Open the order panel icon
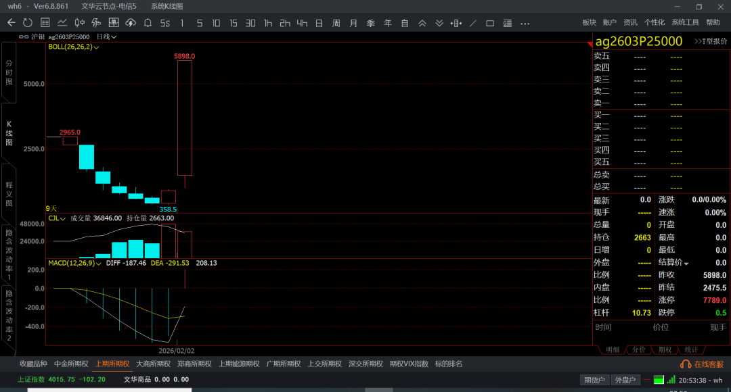This screenshot has height=392, width=731. pos(113,23)
